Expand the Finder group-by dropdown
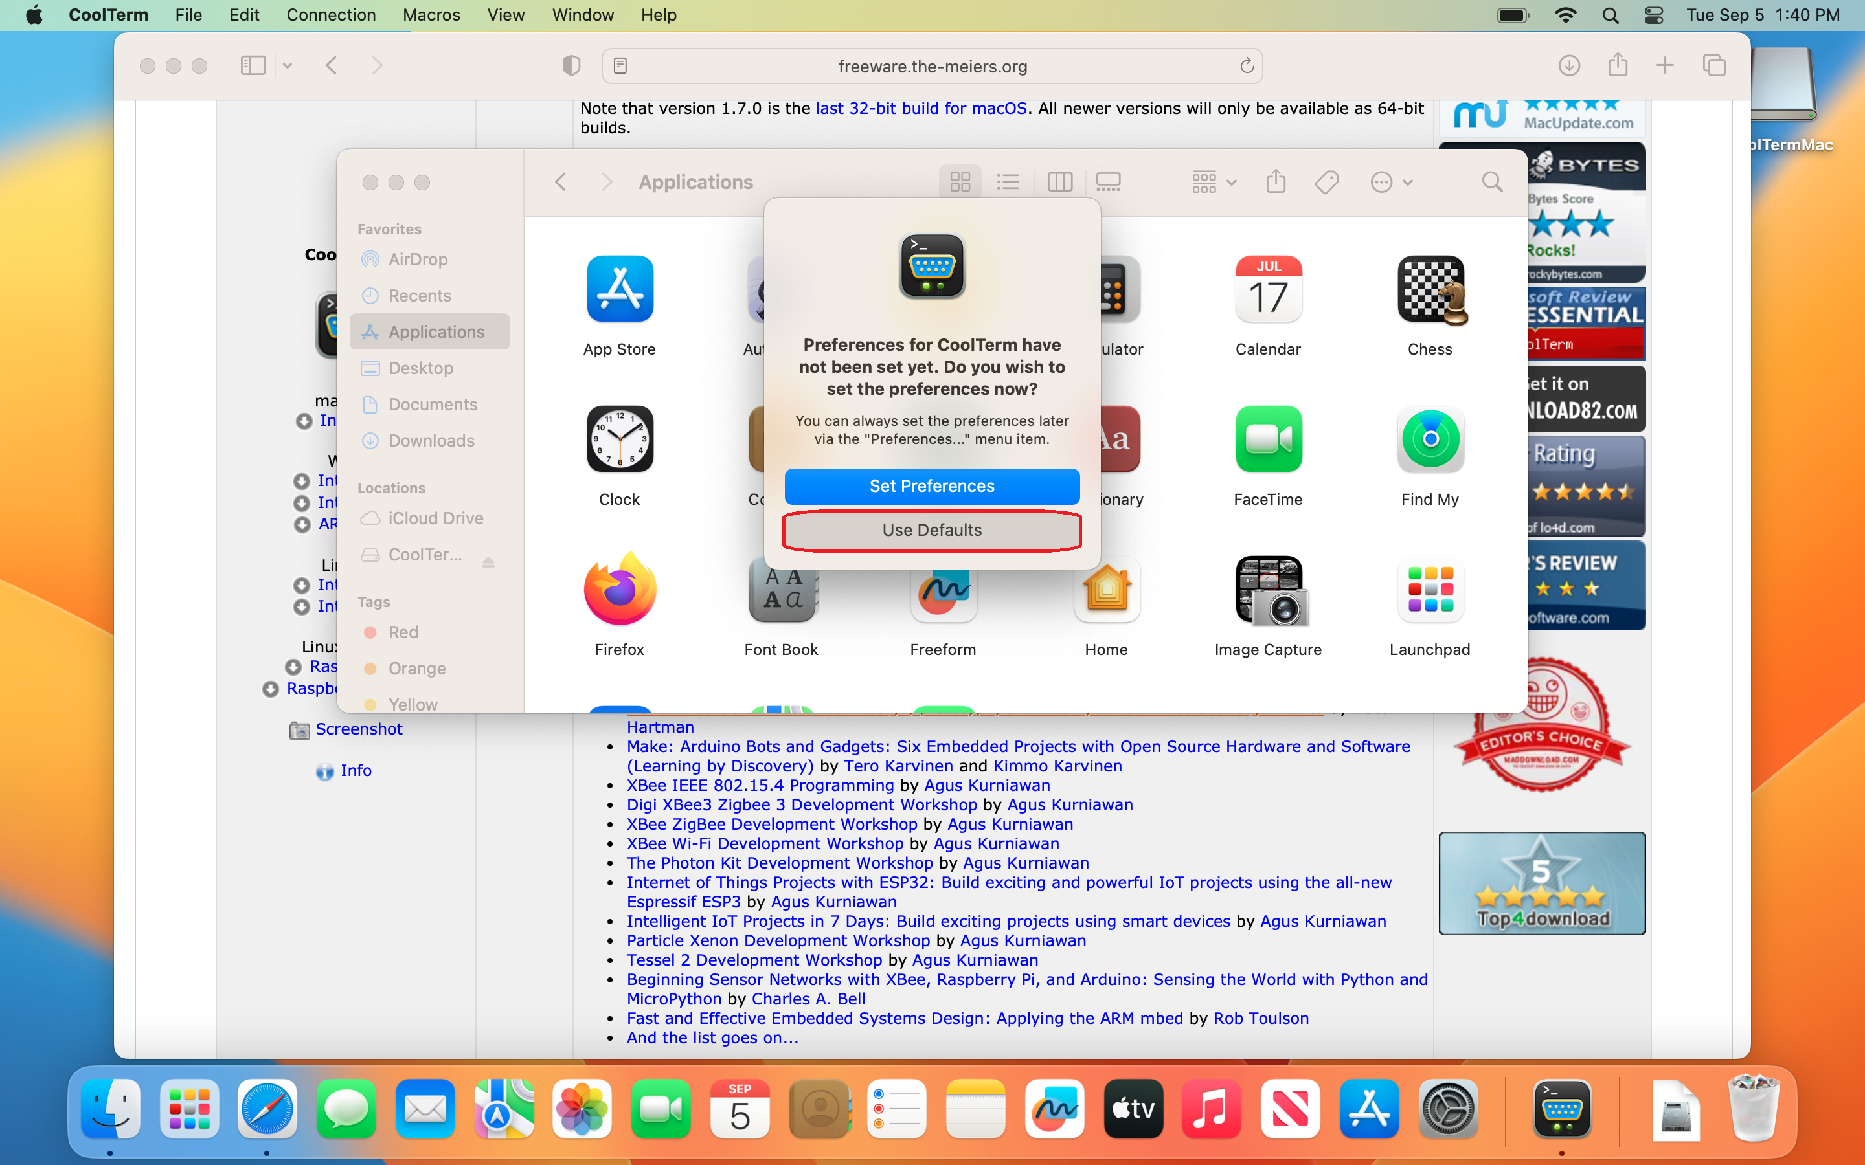Viewport: 1865px width, 1165px height. tap(1214, 183)
